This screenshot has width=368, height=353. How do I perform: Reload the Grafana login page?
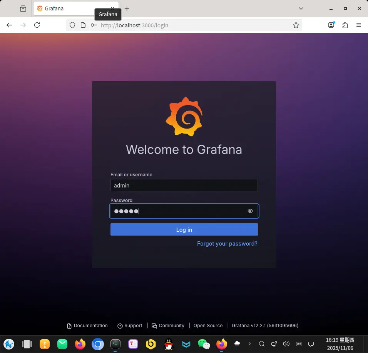click(x=37, y=25)
